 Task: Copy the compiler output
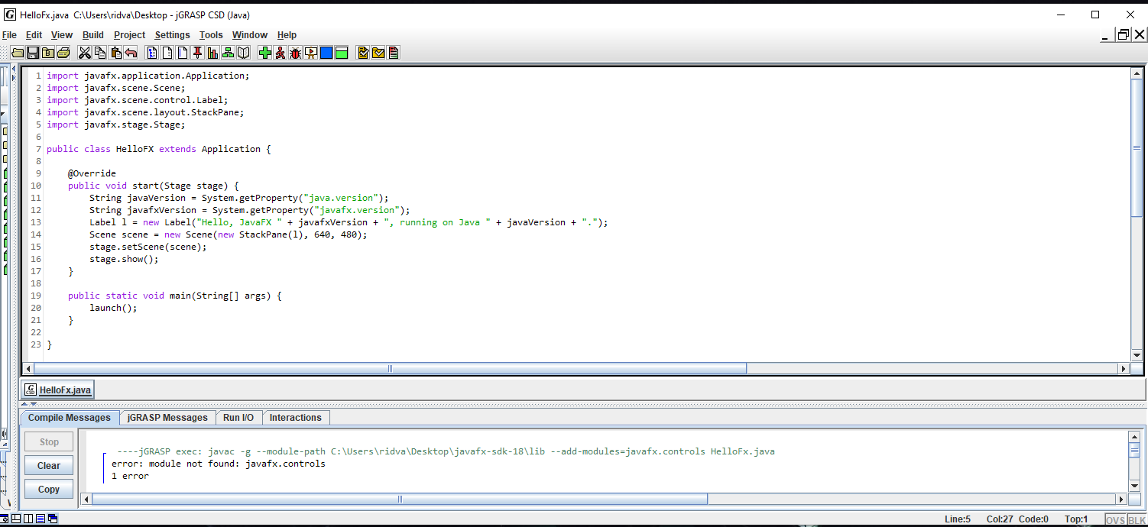pyautogui.click(x=48, y=489)
